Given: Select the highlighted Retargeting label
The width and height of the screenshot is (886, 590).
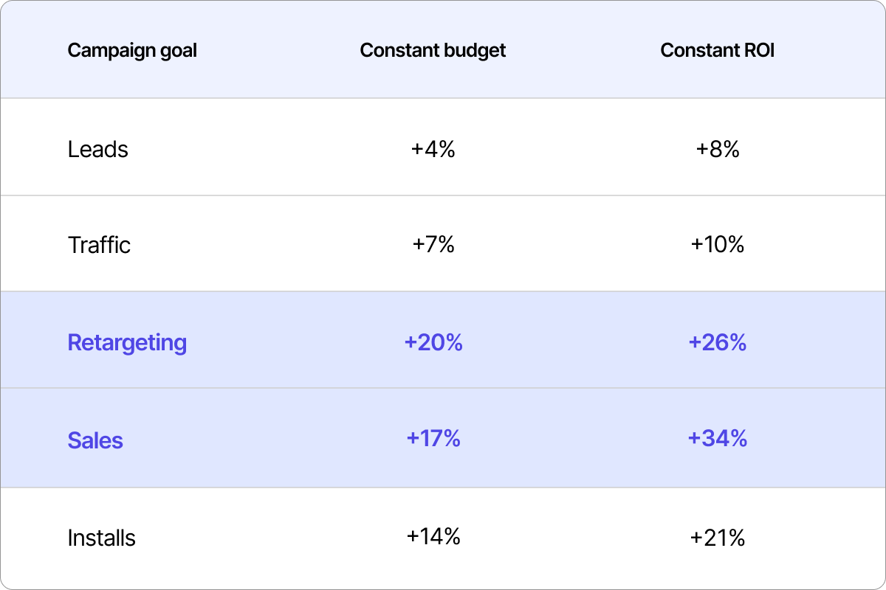Looking at the screenshot, I should coord(127,343).
